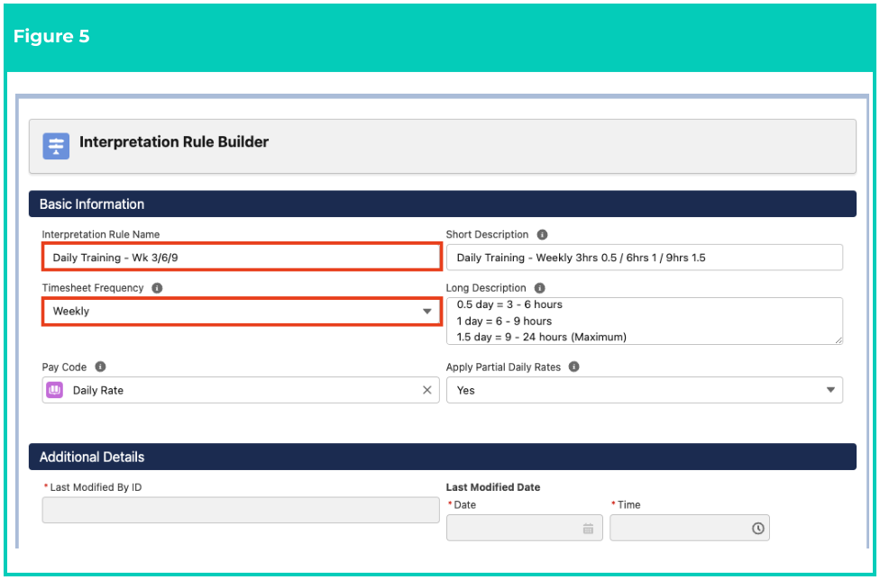Click the Long Description info icon
This screenshot has height=580, width=880.
coord(539,288)
